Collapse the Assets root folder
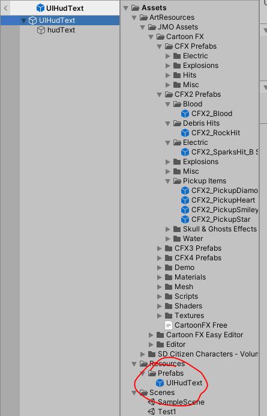Viewport: 267px width, 416px height. 125,8
